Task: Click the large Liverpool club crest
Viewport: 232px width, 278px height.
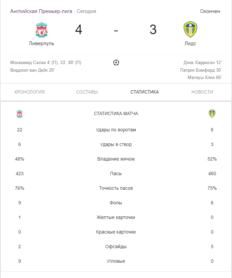Action: coord(41,30)
